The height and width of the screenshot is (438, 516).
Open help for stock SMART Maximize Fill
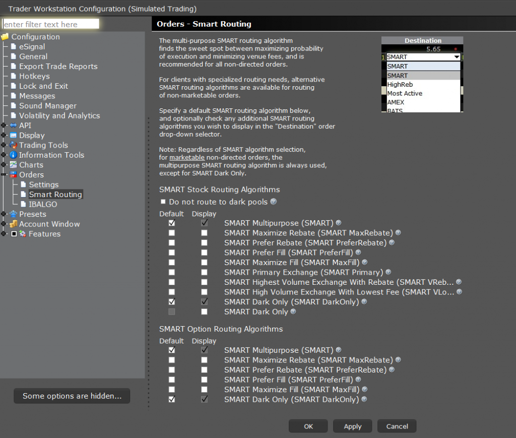tap(365, 262)
